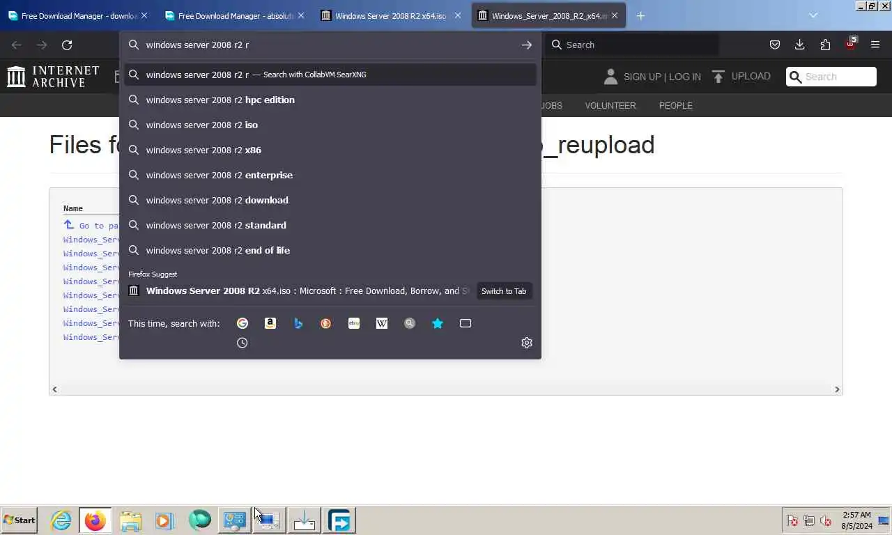Click the Switch to Tab button
Screen dimensions: 892x535
(503, 291)
